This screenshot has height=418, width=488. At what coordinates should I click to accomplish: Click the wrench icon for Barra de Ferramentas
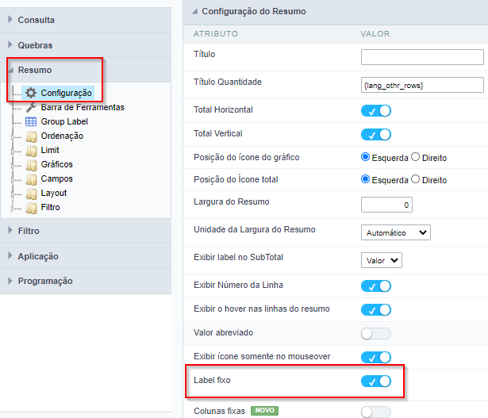click(31, 107)
